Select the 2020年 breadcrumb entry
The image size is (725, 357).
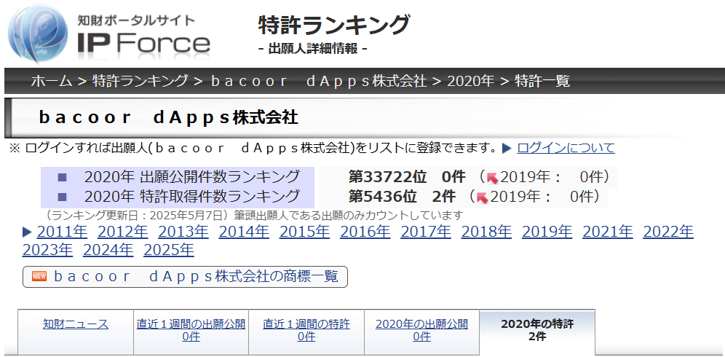pyautogui.click(x=471, y=82)
